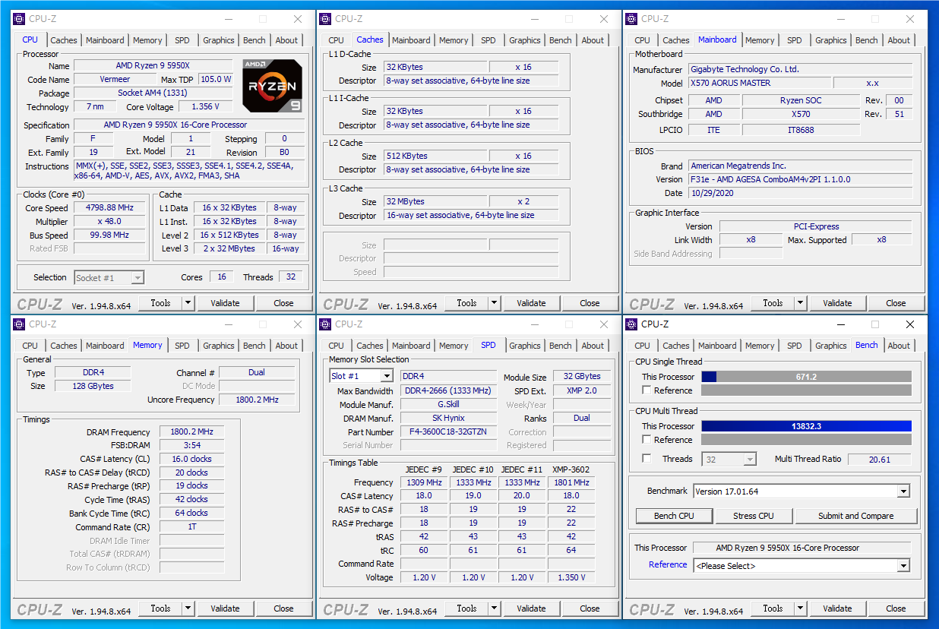Click the Reference link in the Bench window
Image resolution: width=939 pixels, height=629 pixels.
click(668, 564)
